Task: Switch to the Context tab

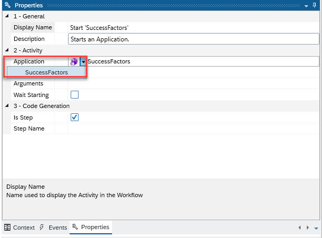Action: pyautogui.click(x=19, y=228)
